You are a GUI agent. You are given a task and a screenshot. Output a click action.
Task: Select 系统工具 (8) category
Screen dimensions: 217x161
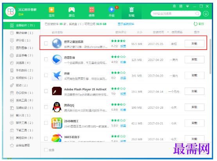click(22, 100)
